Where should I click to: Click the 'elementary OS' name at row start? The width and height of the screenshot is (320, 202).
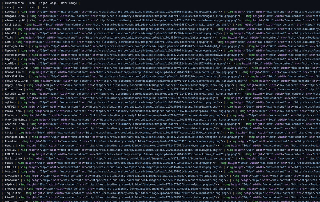click(15, 20)
